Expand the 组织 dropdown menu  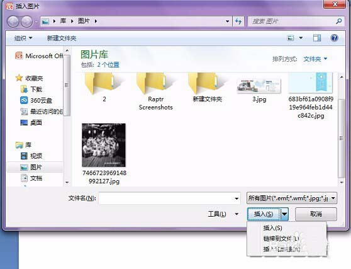pos(23,38)
